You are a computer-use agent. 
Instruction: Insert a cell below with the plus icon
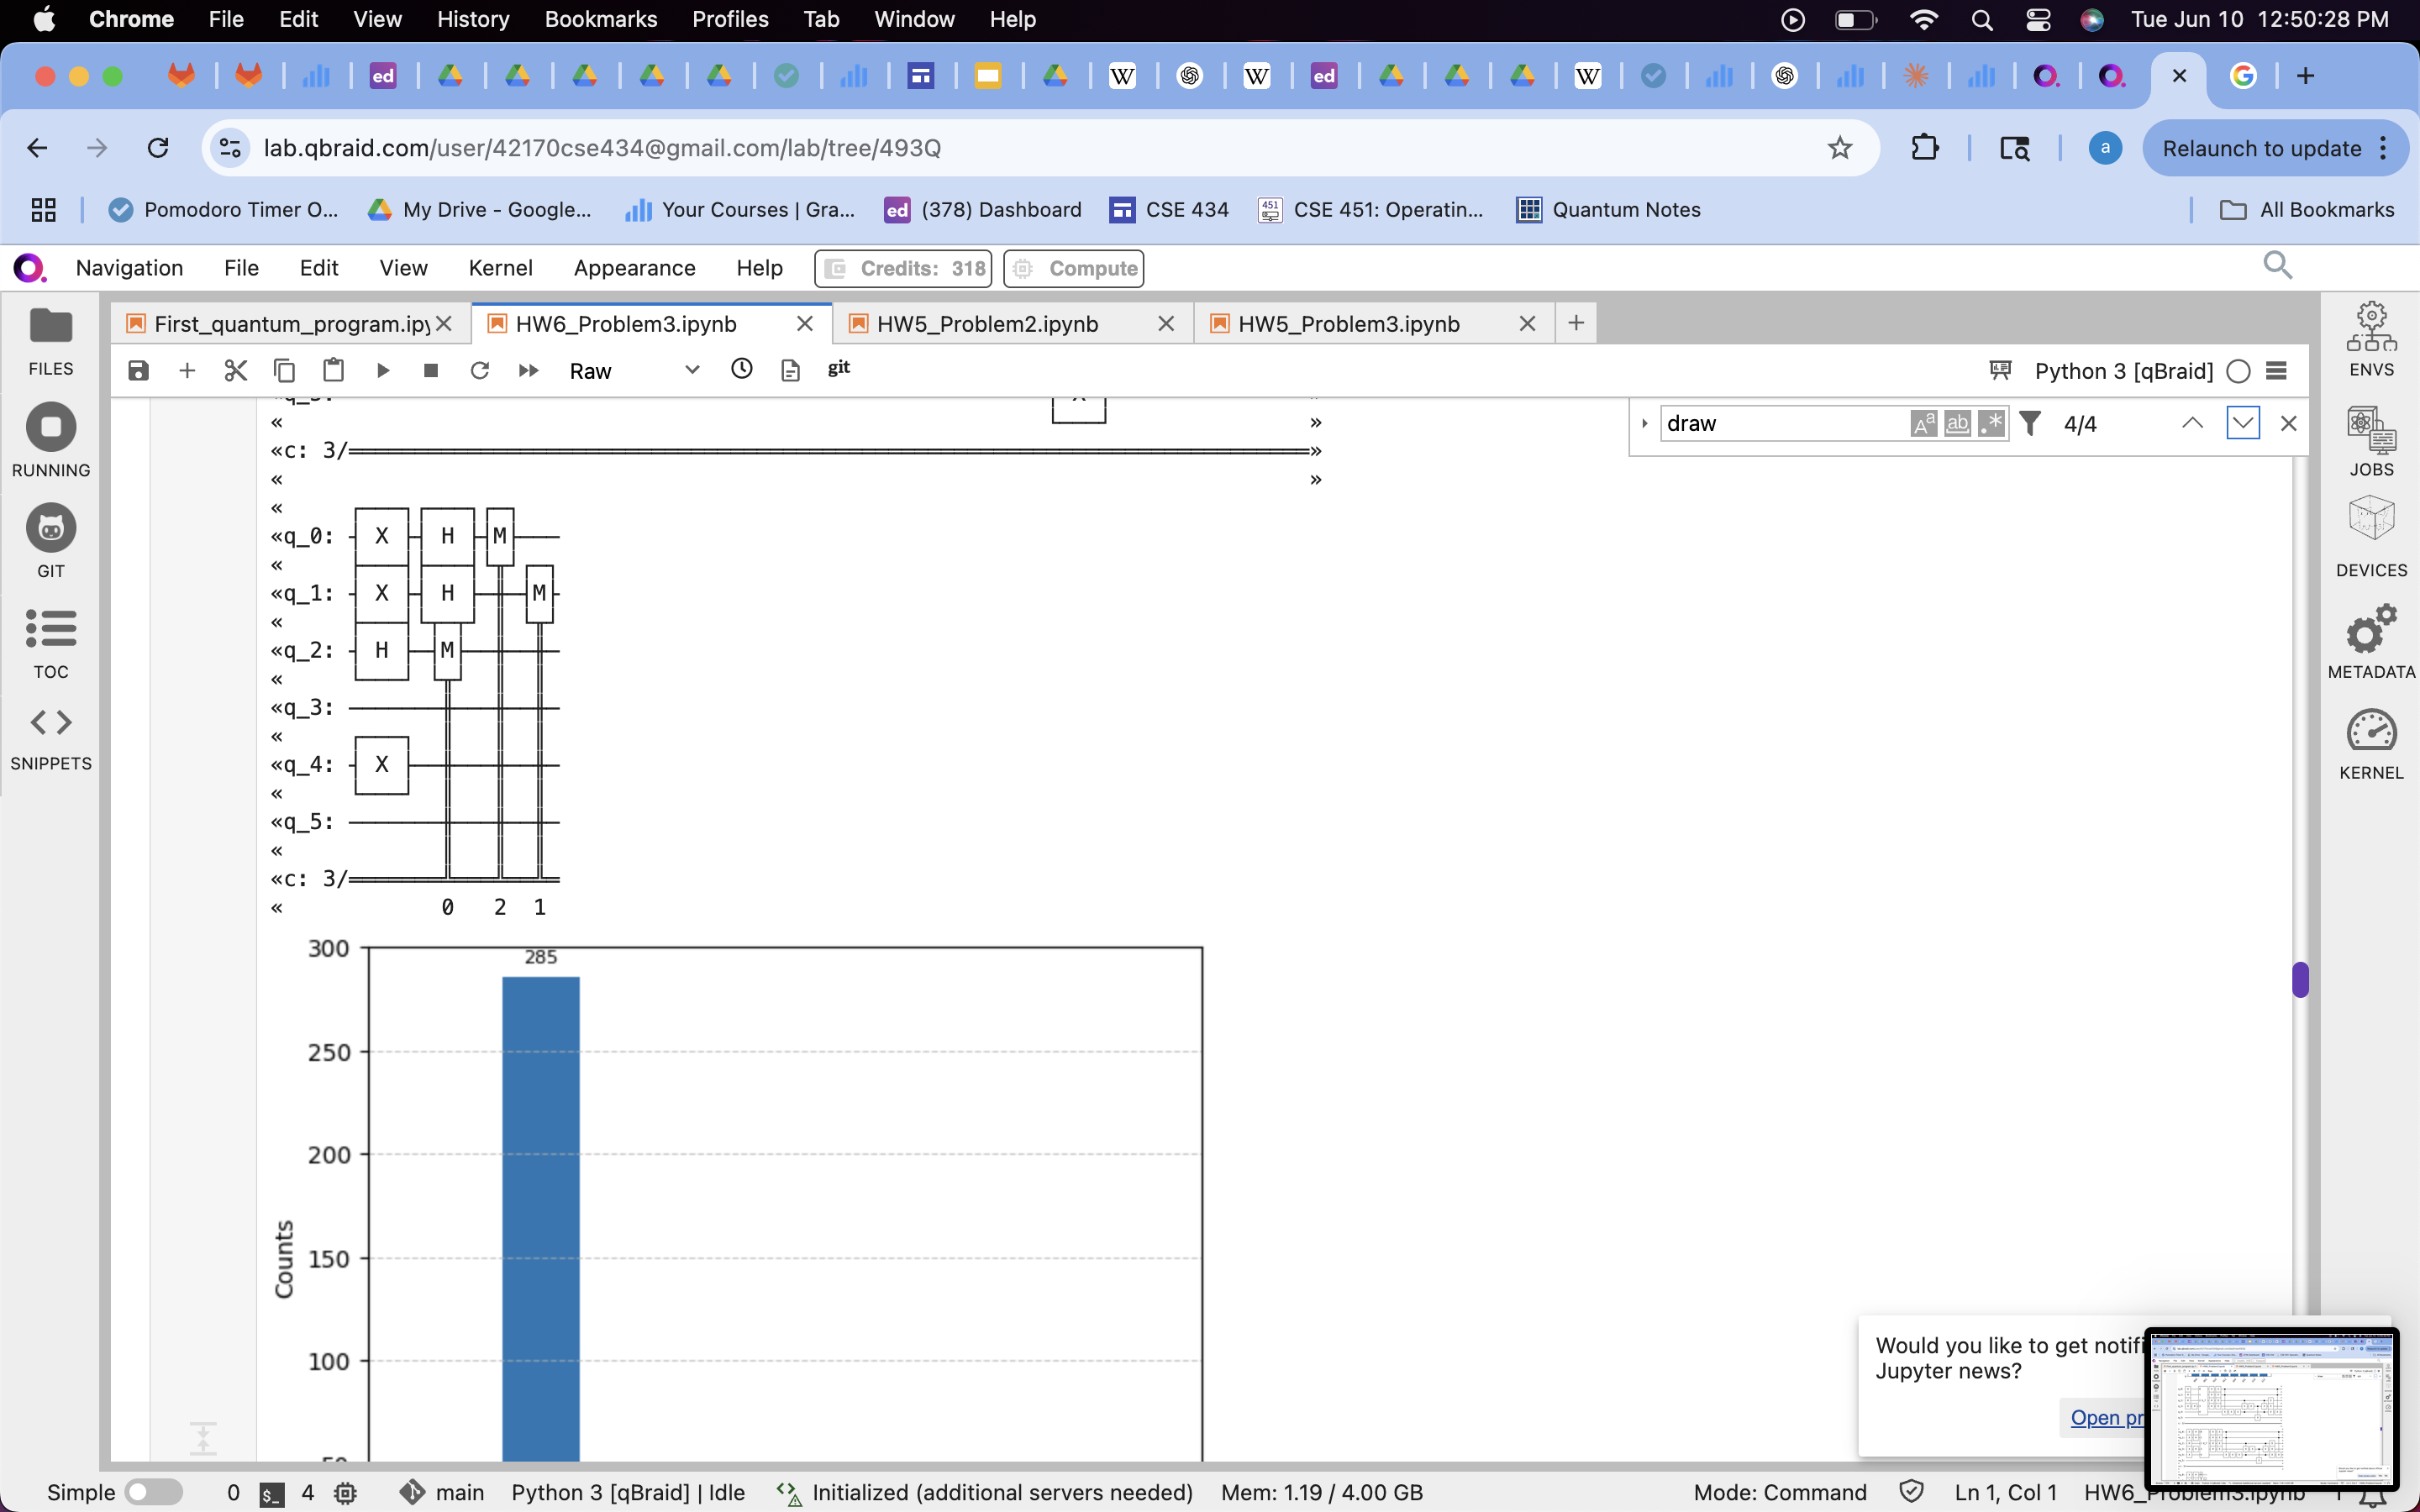(x=187, y=371)
